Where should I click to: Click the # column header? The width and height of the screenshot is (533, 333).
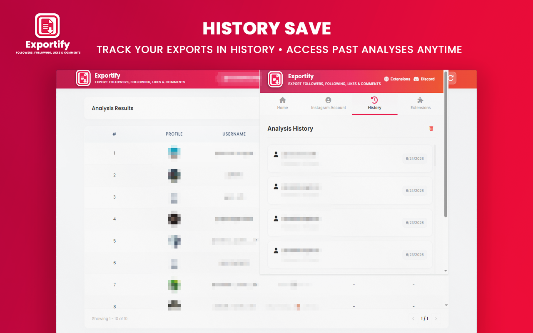(x=114, y=134)
